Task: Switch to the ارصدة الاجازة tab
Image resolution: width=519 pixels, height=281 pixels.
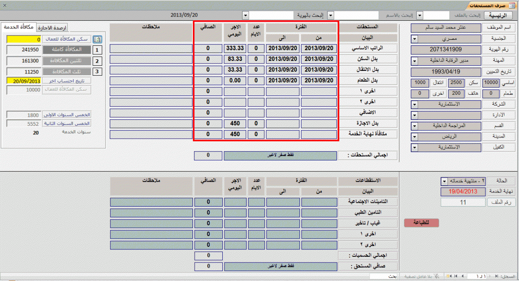Action: (51, 28)
